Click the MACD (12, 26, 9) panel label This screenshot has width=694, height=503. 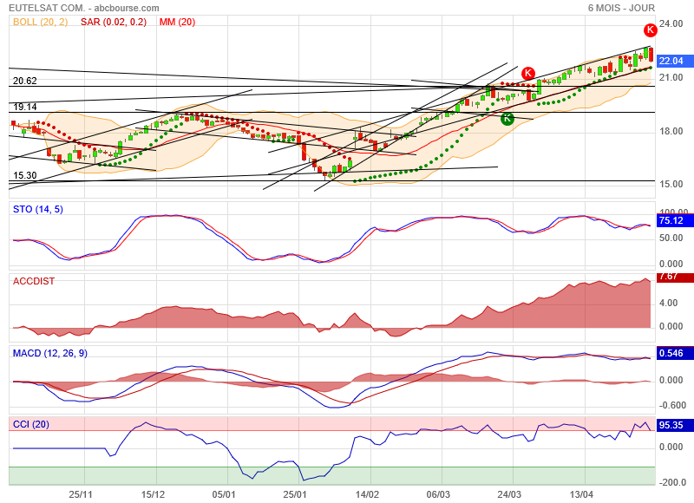tap(50, 353)
